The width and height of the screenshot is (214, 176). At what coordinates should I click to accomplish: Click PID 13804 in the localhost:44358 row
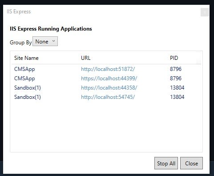177,88
